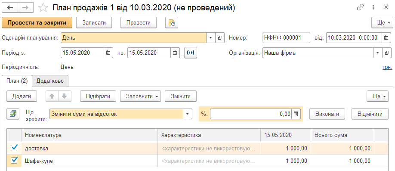Close the sales plan window
395x171 pixels.
pos(386,8)
